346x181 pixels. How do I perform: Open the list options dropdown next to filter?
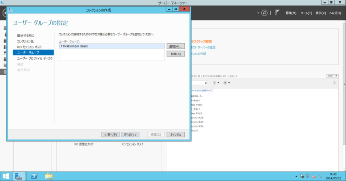tap(216, 83)
